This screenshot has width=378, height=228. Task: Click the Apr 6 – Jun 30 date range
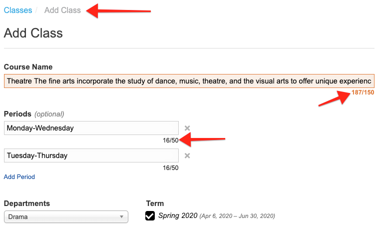[x=237, y=216]
